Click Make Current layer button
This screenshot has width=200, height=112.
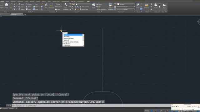(x=84, y=7)
